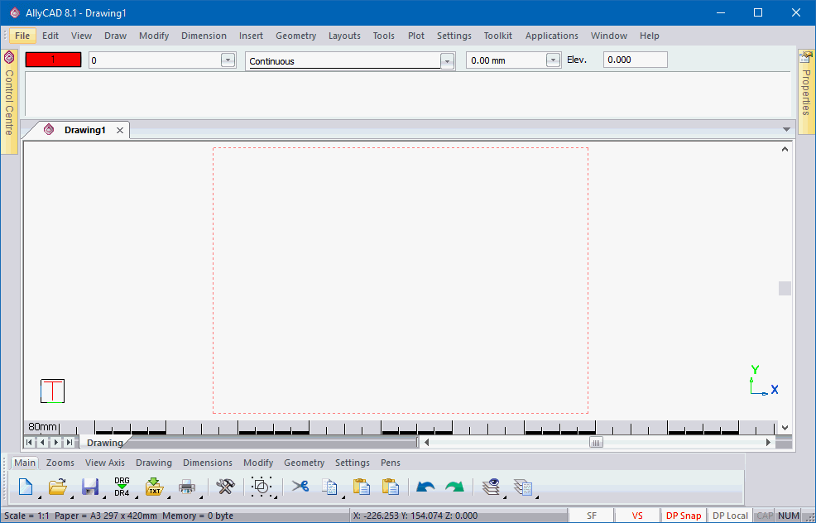This screenshot has width=816, height=523.
Task: Click the blue Undo arrow
Action: pyautogui.click(x=425, y=487)
